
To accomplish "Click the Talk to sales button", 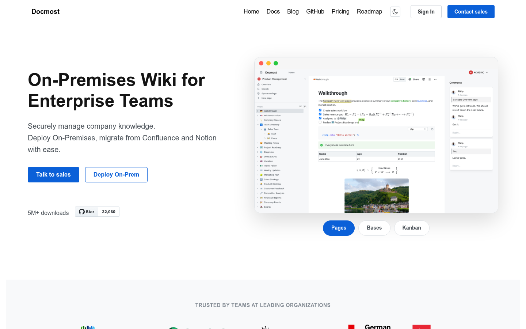I will click(x=53, y=175).
